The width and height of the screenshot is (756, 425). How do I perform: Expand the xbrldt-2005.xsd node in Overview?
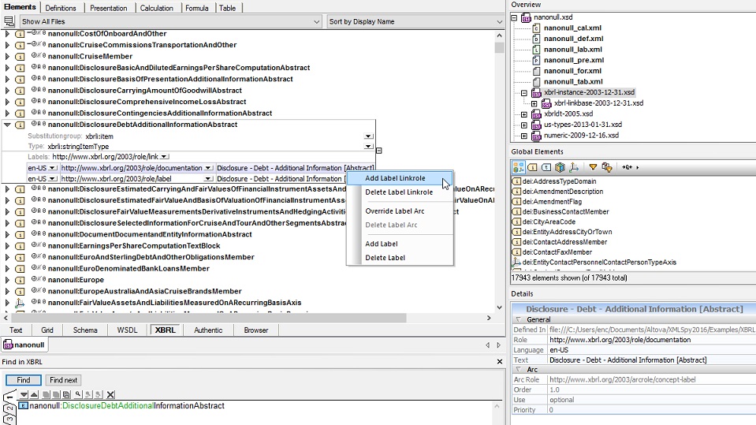(x=523, y=114)
